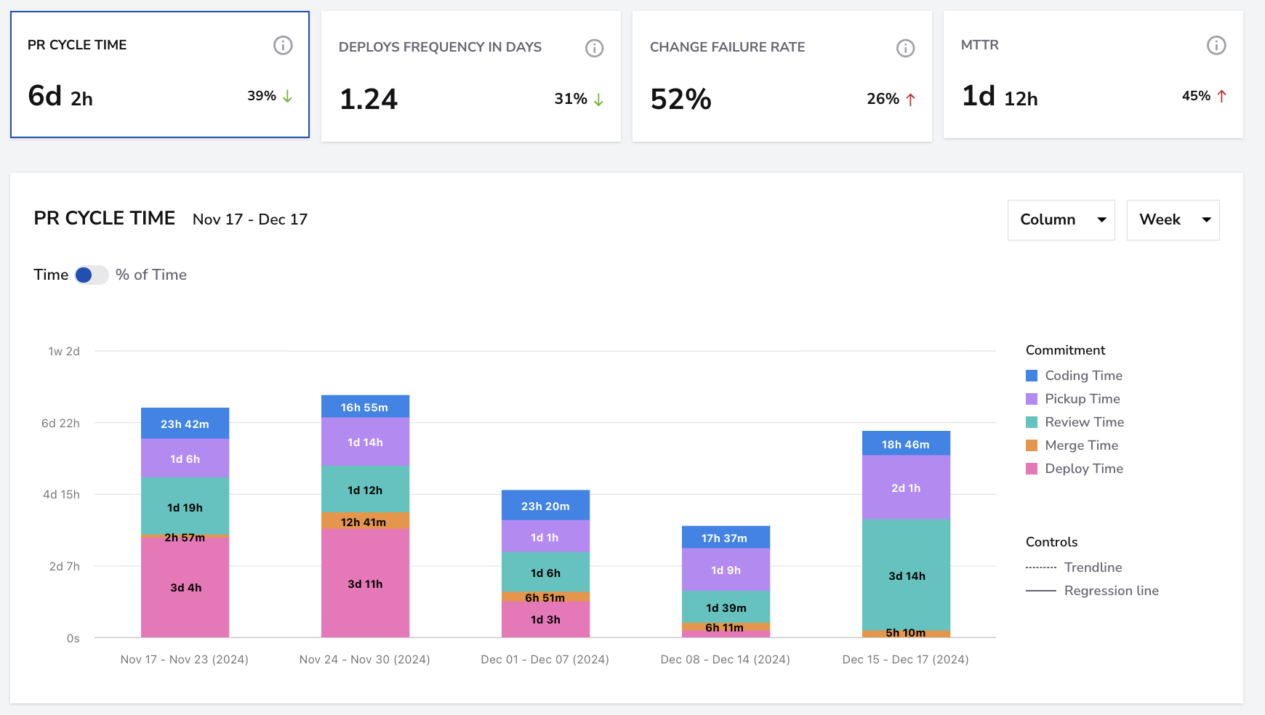The height and width of the screenshot is (715, 1265).
Task: Click the 23h 20m coding segment
Action: (x=545, y=506)
